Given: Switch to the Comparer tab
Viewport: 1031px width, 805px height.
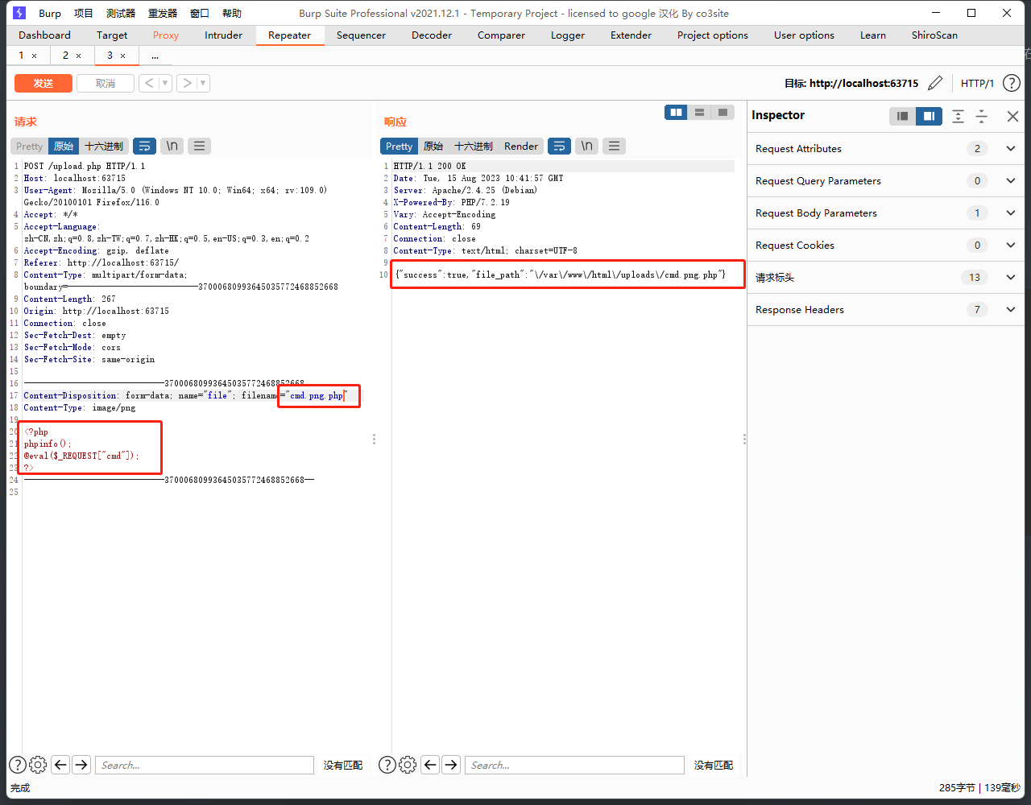Looking at the screenshot, I should 501,35.
